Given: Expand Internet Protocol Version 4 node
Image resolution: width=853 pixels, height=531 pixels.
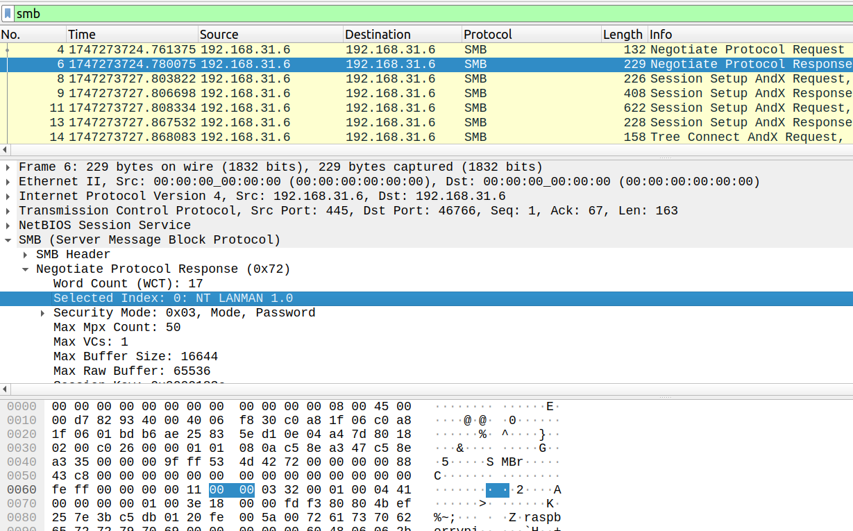Looking at the screenshot, I should pyautogui.click(x=8, y=196).
